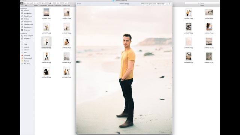Select the untitled-33.jpg thumbnail
240x135 pixels.
(46, 56)
